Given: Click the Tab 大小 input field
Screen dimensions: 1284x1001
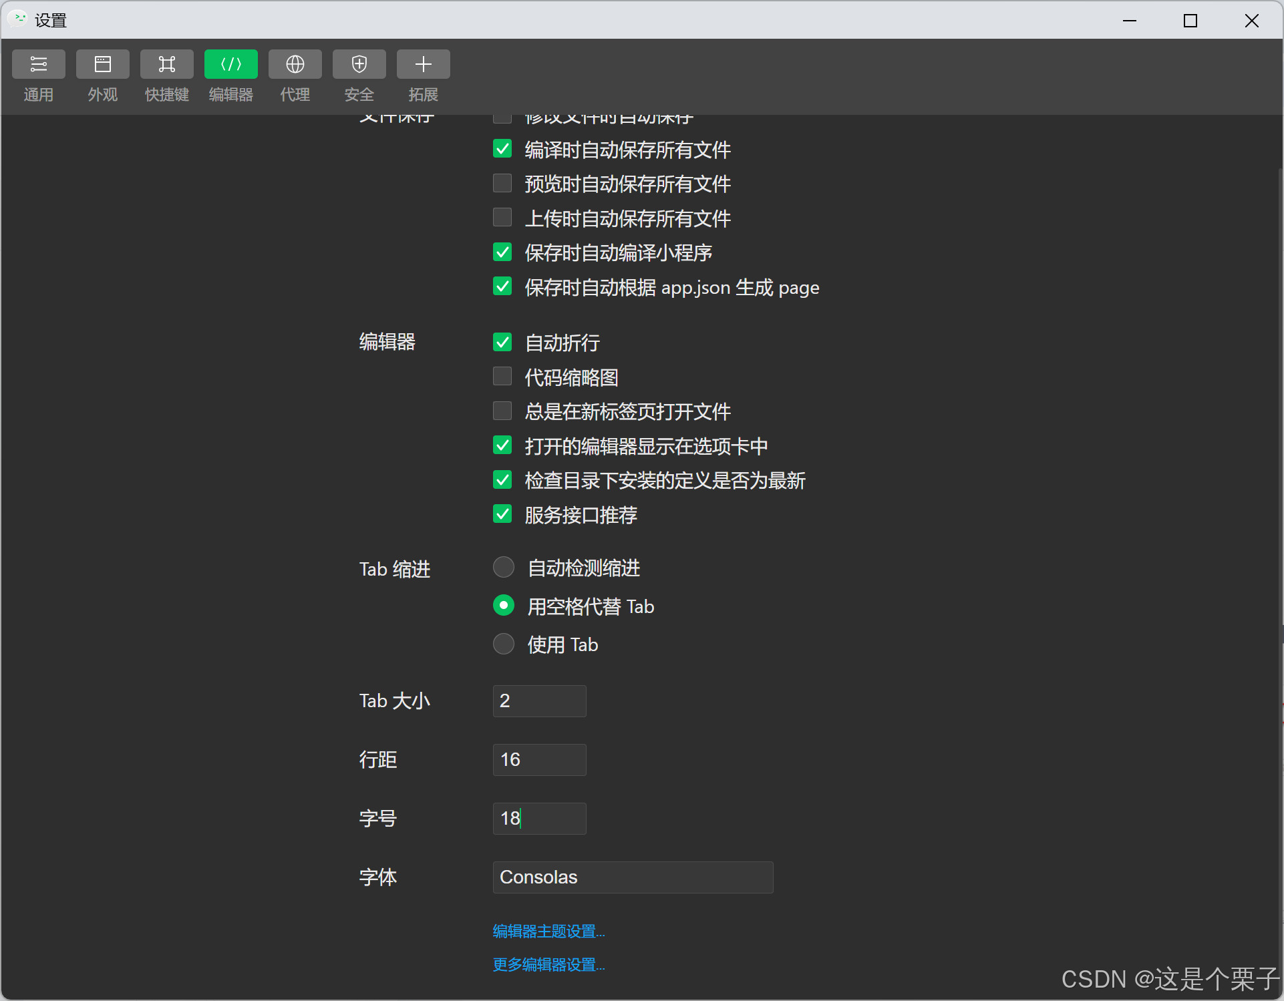Looking at the screenshot, I should click(x=539, y=700).
